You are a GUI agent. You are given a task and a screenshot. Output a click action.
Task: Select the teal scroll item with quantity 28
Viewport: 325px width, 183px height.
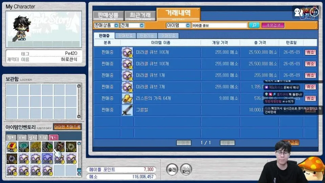point(23,146)
